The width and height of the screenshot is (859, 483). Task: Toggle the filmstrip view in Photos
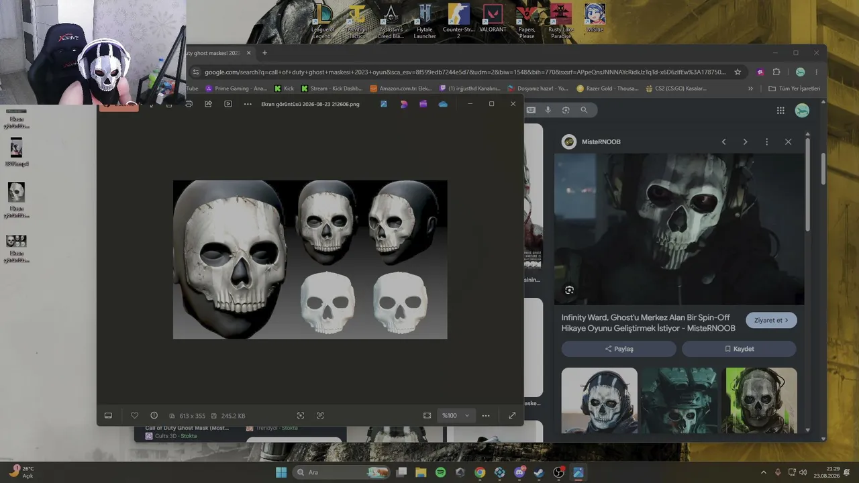108,415
